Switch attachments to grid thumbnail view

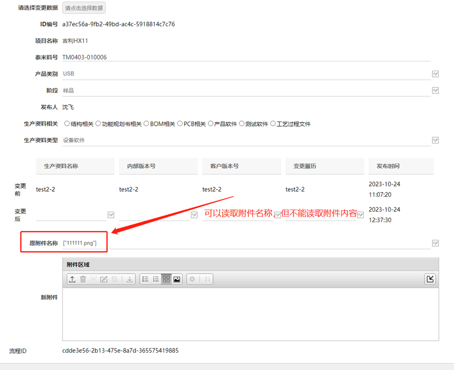tap(166, 279)
